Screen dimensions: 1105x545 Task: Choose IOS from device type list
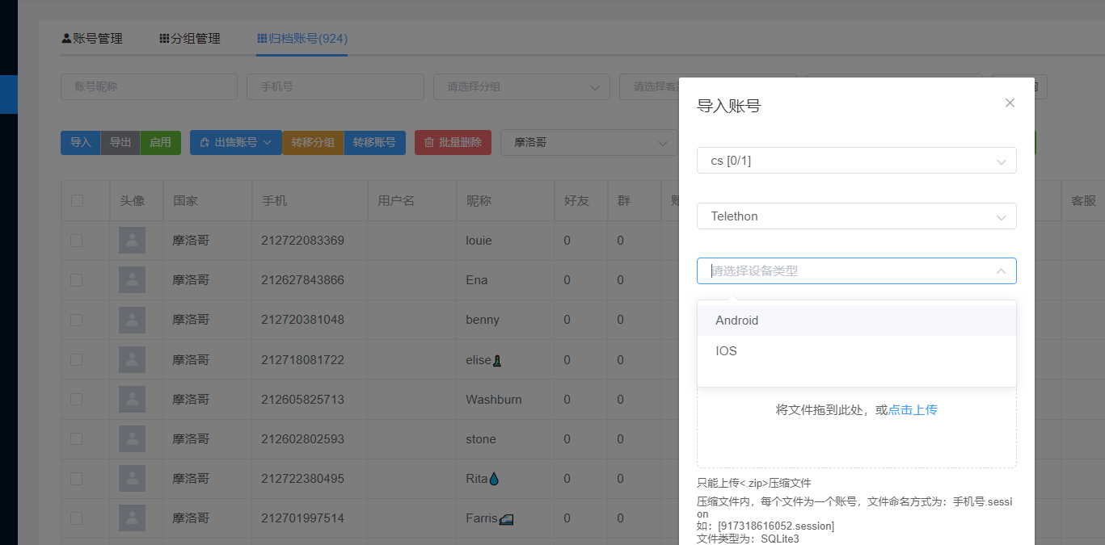pos(726,351)
